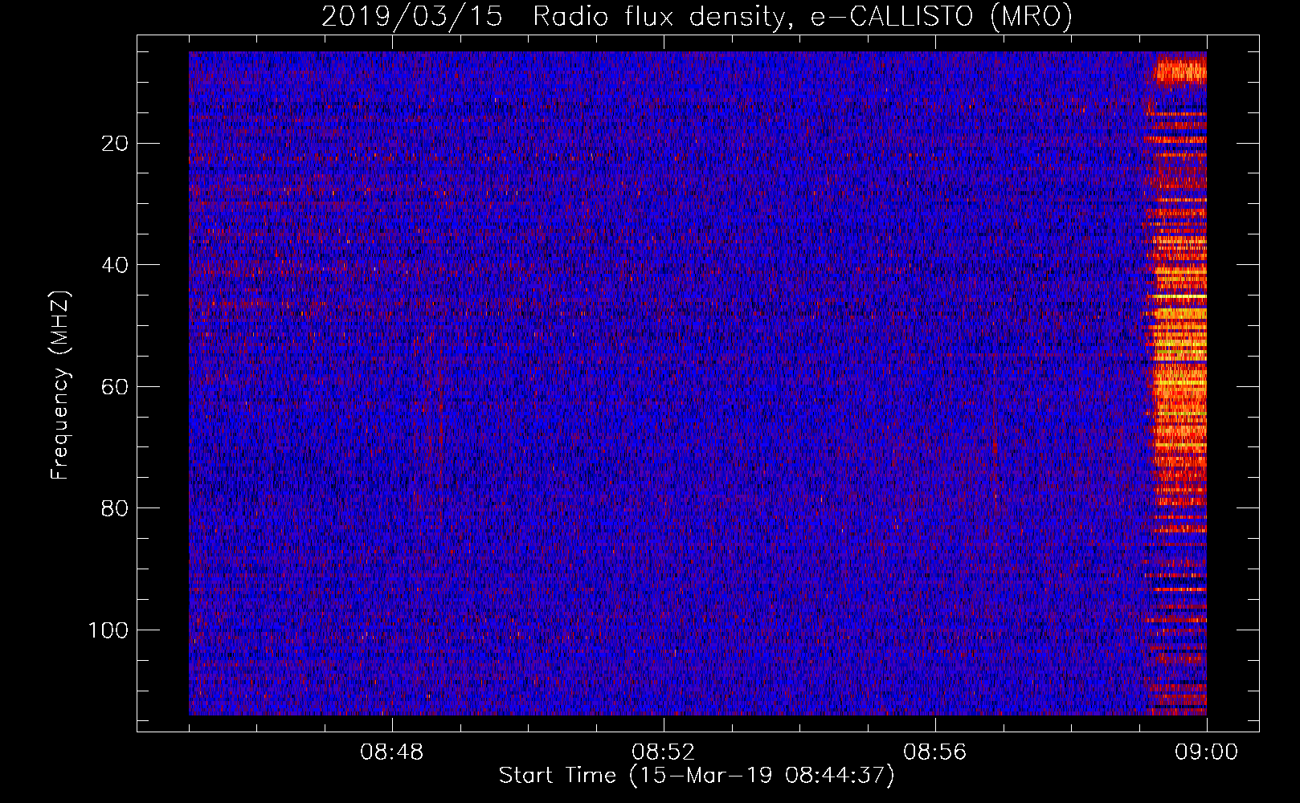Screen dimensions: 1300x803
Task: Click the 60 MHz frequency tick label
Action: tap(116, 387)
